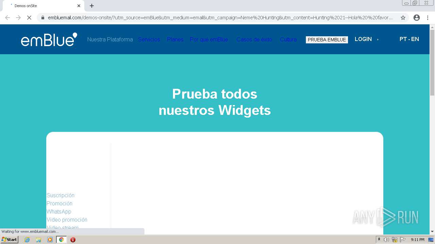435x244 pixels.
Task: Open network status tray icon
Action: (395, 240)
